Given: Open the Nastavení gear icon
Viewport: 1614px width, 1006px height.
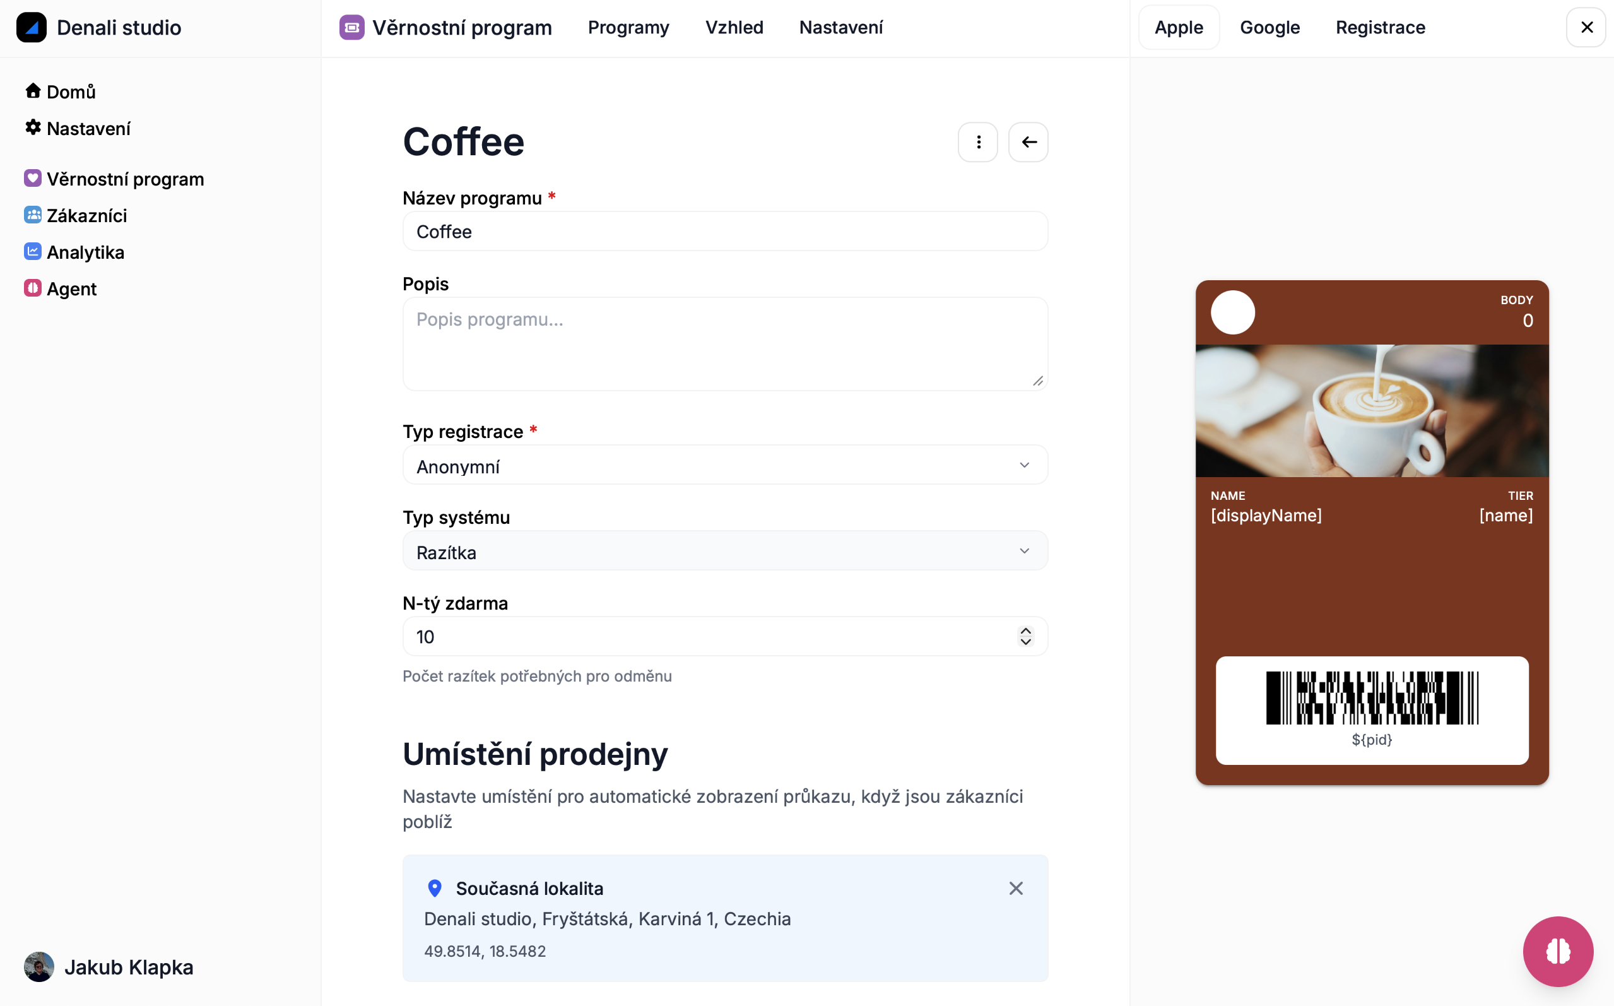Looking at the screenshot, I should pyautogui.click(x=33, y=127).
